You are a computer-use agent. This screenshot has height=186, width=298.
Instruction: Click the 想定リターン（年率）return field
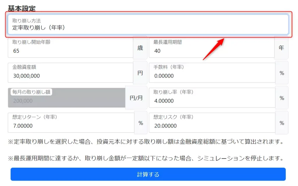click(x=70, y=122)
